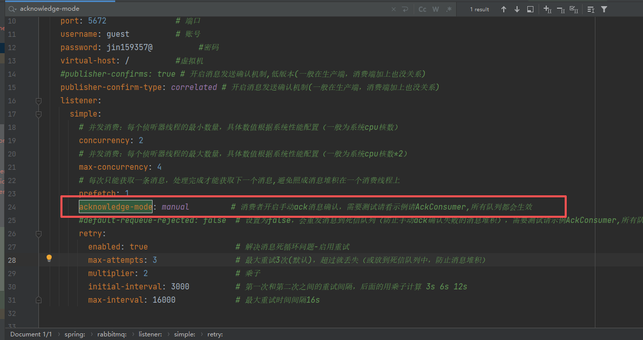Viewport: 643px width, 340px height.
Task: Open search history dropdown magnifier
Action: pos(12,9)
